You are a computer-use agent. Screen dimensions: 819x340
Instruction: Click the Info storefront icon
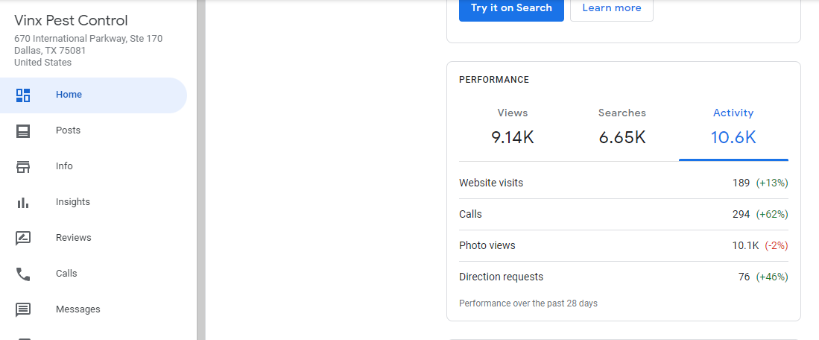23,166
